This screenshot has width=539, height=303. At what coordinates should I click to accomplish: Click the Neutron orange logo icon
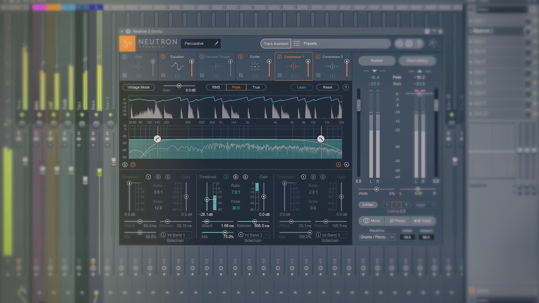(x=127, y=43)
